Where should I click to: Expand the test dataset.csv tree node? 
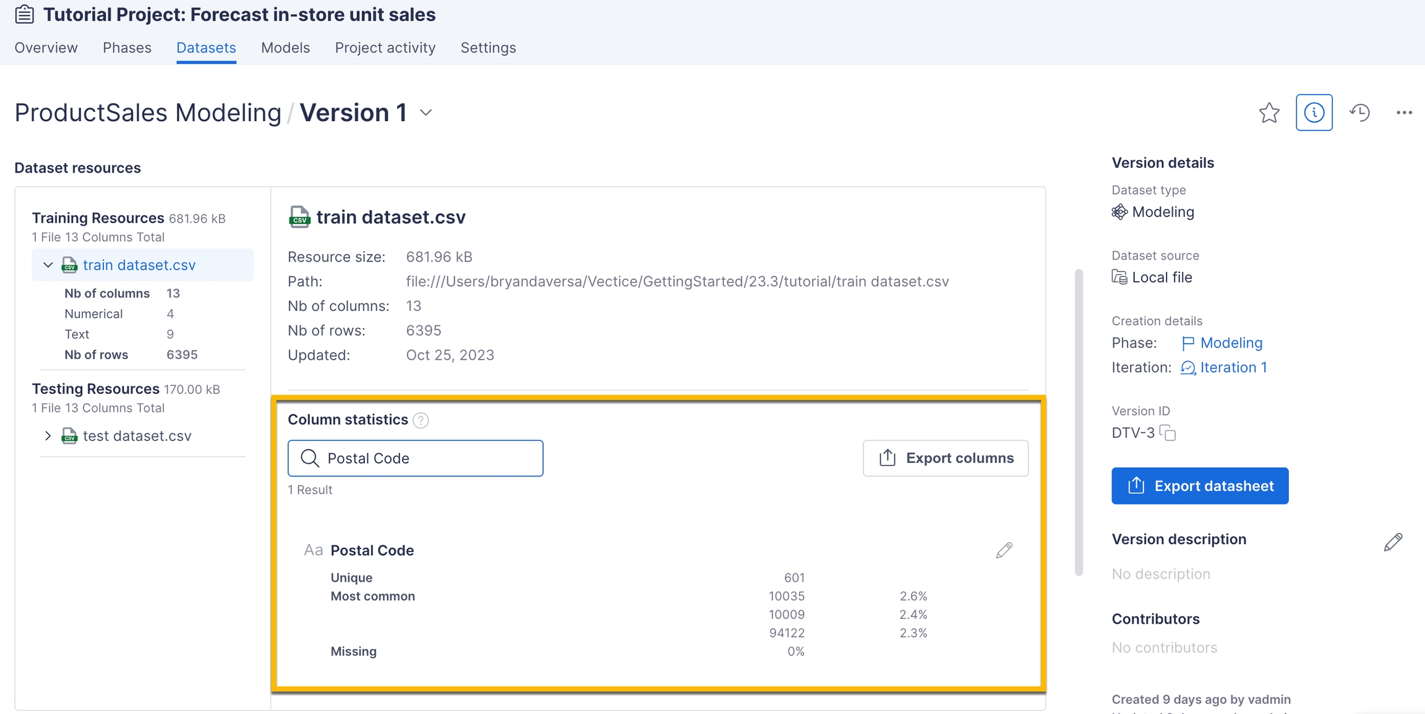click(48, 436)
